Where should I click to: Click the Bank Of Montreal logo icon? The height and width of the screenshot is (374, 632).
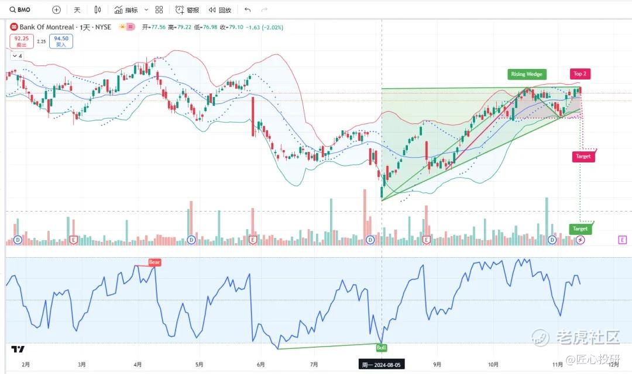[x=13, y=27]
